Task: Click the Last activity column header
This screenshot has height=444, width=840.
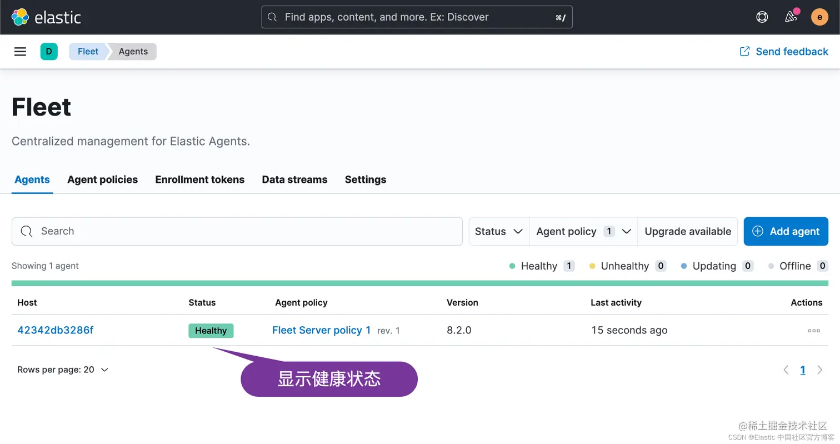Action: tap(616, 302)
